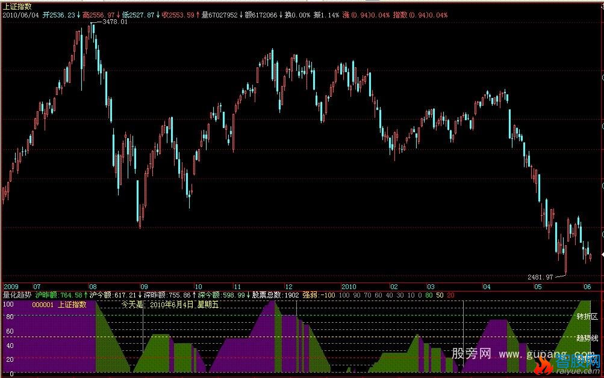
Task: Click the 转折区 label in indicator panel
Action: pyautogui.click(x=586, y=317)
